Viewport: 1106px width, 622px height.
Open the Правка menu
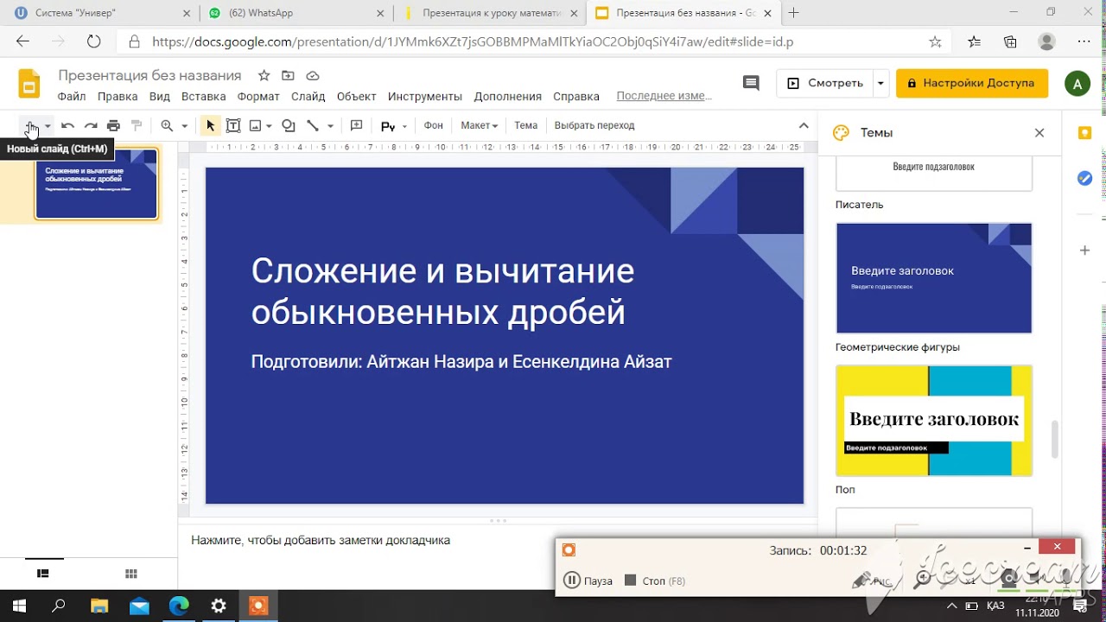click(118, 97)
